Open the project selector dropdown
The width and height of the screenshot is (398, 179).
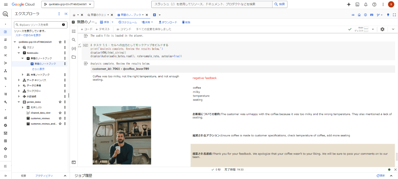click(68, 4)
